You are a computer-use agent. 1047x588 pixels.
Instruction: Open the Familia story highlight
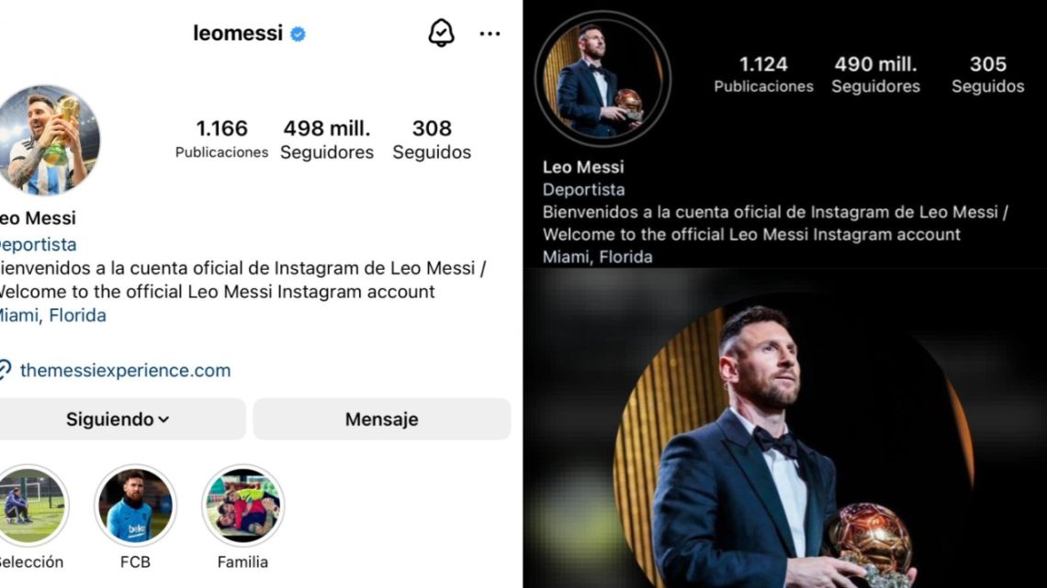(x=242, y=505)
